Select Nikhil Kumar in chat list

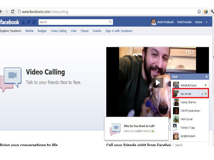tap(190, 119)
